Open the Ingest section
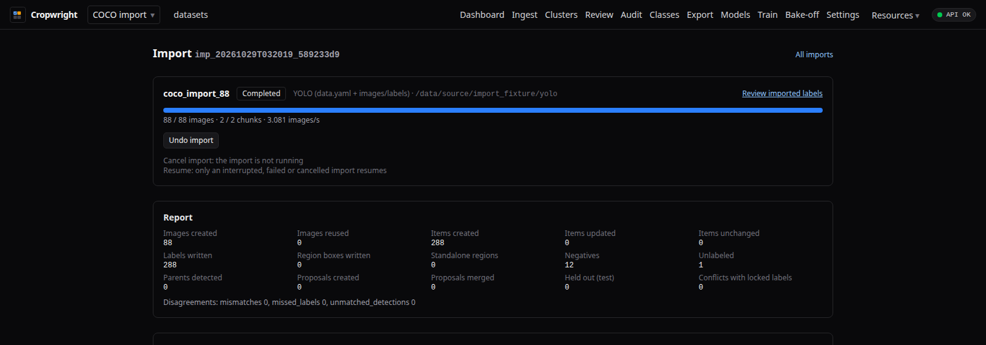The image size is (986, 345). point(524,15)
